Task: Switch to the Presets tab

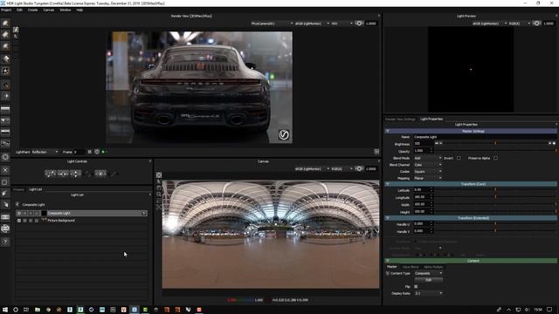Action: tap(18, 189)
